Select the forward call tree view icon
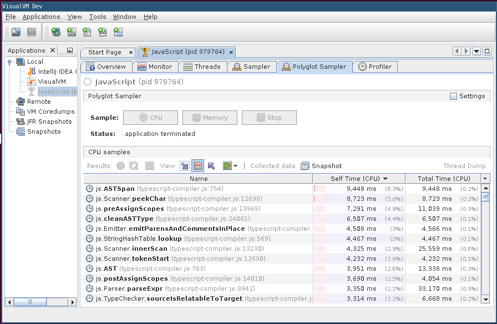The width and height of the screenshot is (497, 324). point(185,166)
